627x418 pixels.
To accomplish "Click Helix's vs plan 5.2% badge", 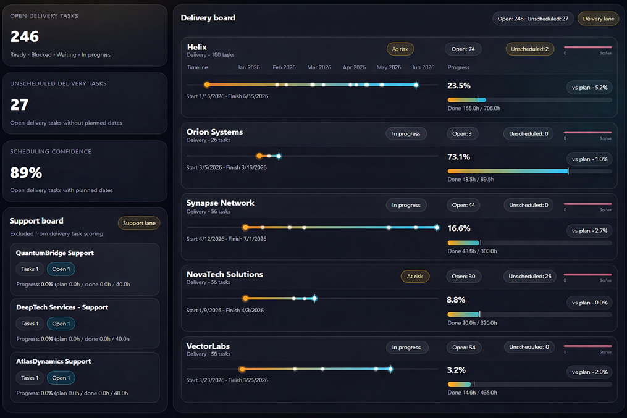I will coord(589,88).
